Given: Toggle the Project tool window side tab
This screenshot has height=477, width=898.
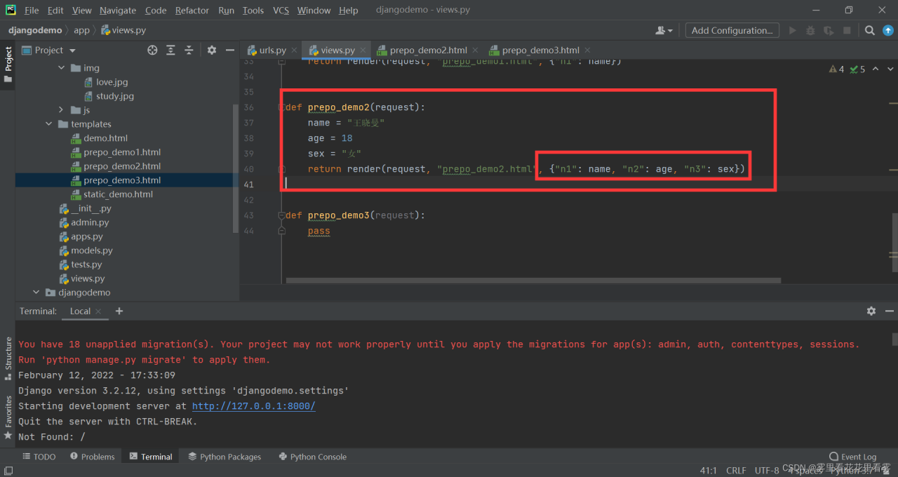Looking at the screenshot, I should [8, 63].
